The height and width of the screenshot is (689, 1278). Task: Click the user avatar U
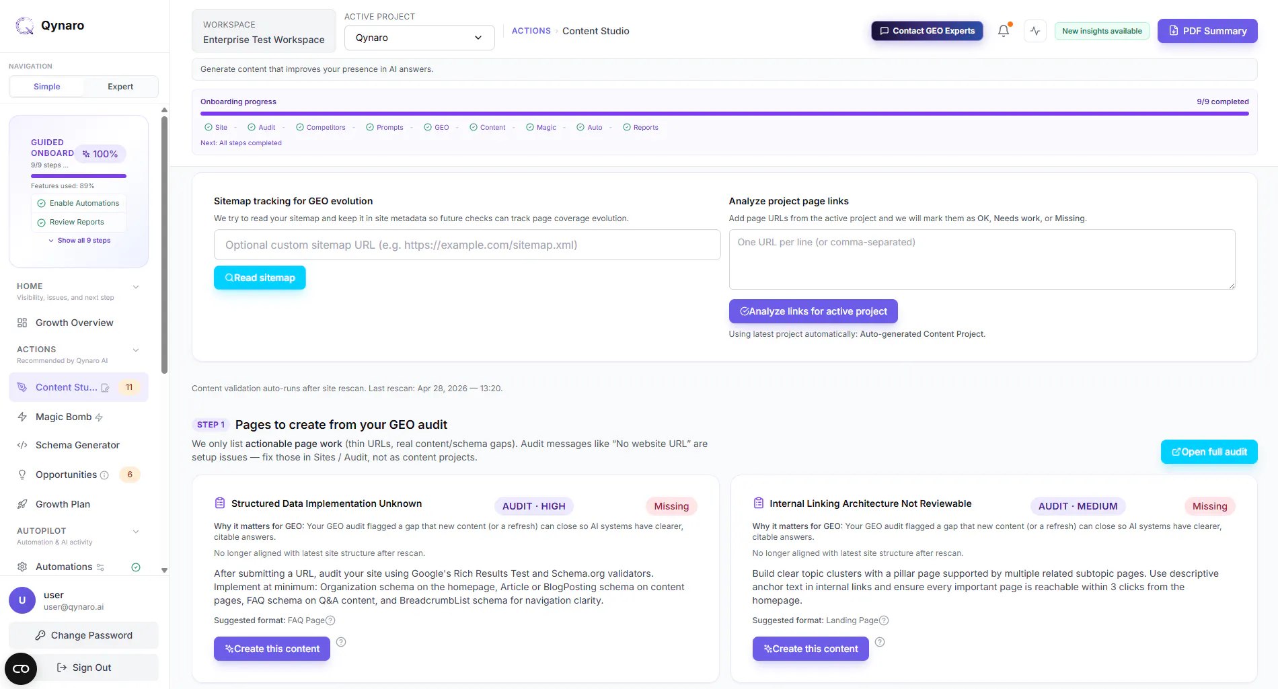coord(22,600)
